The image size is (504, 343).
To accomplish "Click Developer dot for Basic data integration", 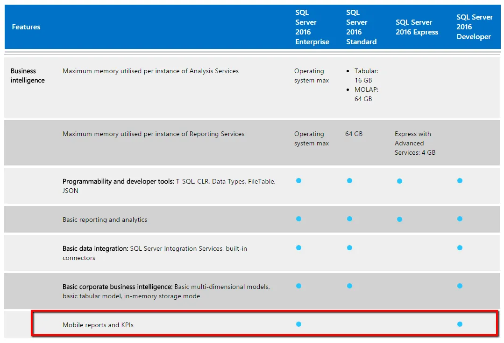I will point(460,248).
